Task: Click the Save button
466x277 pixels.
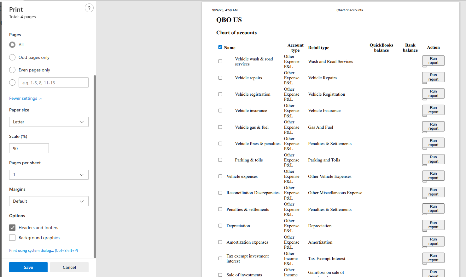Action: 28,267
